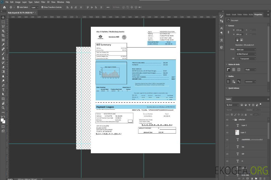Hide Layer 2 using its eye icon
Image resolution: width=271 pixels, height=180 pixels.
(227, 125)
